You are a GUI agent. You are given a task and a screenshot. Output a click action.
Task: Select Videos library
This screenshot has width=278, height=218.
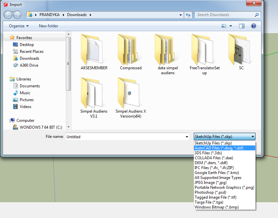click(x=25, y=106)
